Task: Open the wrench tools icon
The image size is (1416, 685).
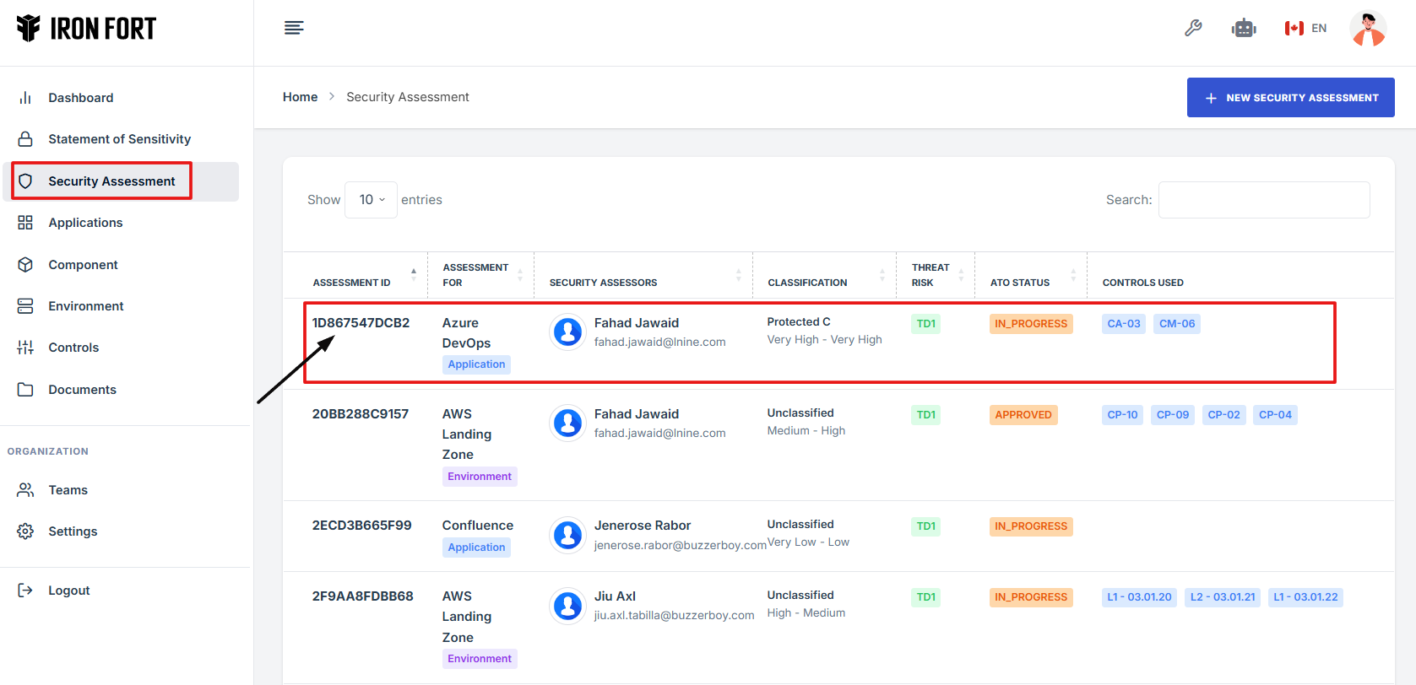Action: coord(1193,28)
